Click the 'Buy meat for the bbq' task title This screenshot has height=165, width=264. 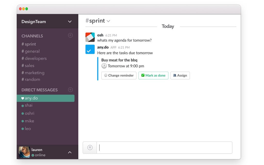click(x=119, y=60)
